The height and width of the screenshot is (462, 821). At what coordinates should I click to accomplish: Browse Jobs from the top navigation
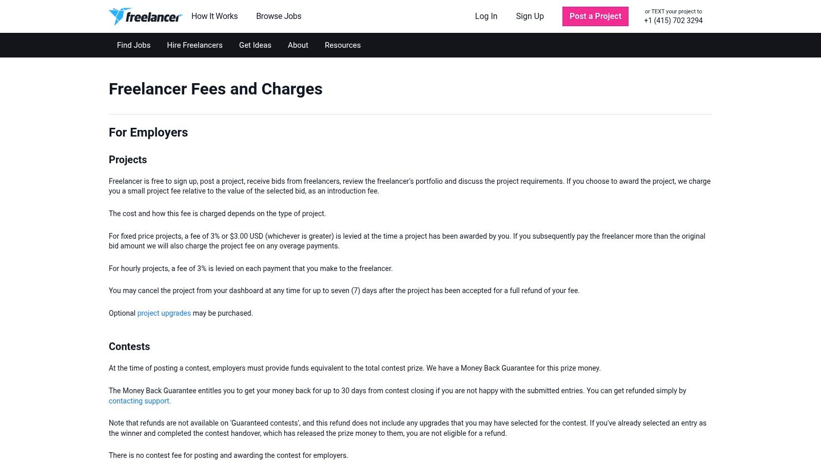coord(279,16)
